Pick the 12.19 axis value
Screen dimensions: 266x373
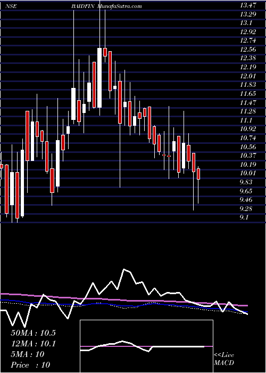248,67
